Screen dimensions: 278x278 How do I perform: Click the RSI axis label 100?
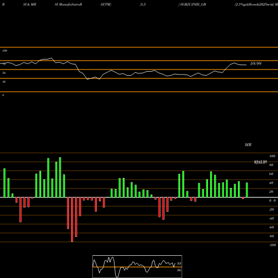[x=4, y=51]
